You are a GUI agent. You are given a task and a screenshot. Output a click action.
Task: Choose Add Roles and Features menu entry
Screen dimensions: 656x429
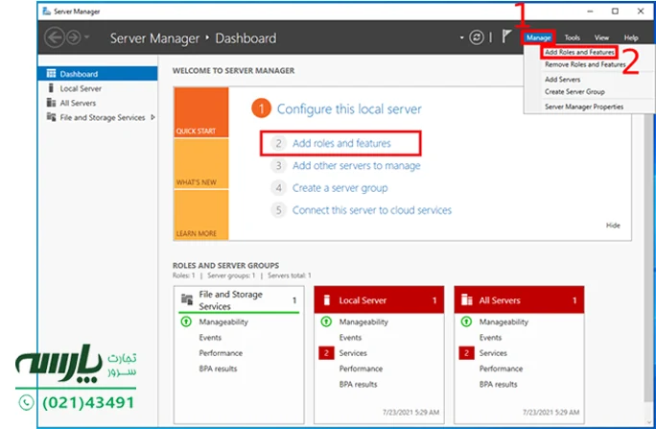pyautogui.click(x=579, y=53)
